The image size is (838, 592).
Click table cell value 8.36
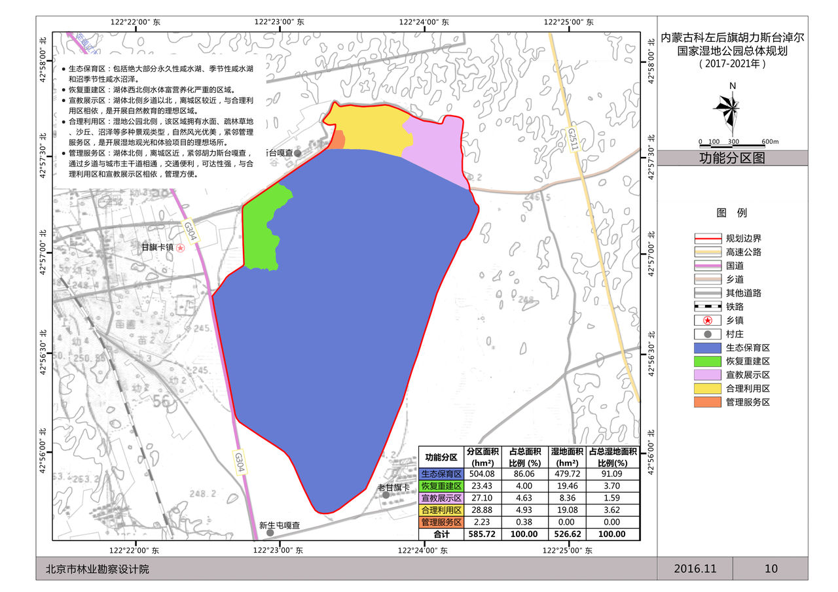[566, 498]
